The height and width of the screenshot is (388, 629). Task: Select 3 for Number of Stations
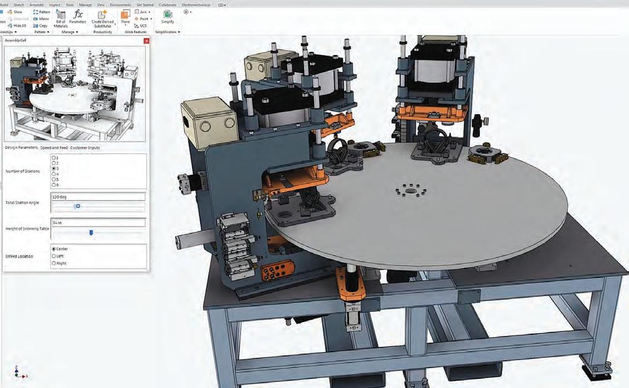[54, 169]
